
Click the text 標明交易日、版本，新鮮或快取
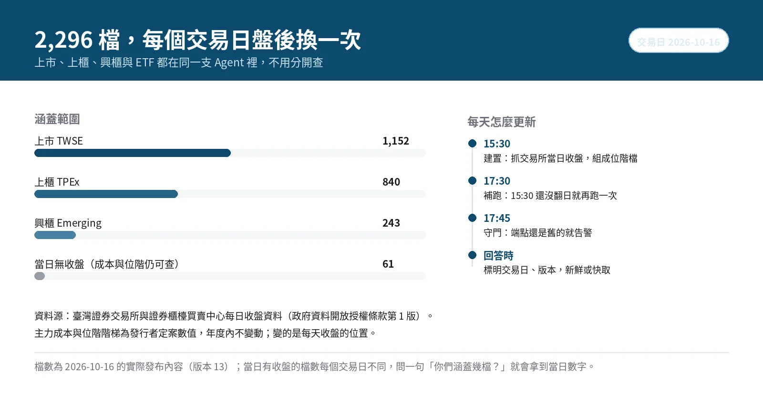547,270
